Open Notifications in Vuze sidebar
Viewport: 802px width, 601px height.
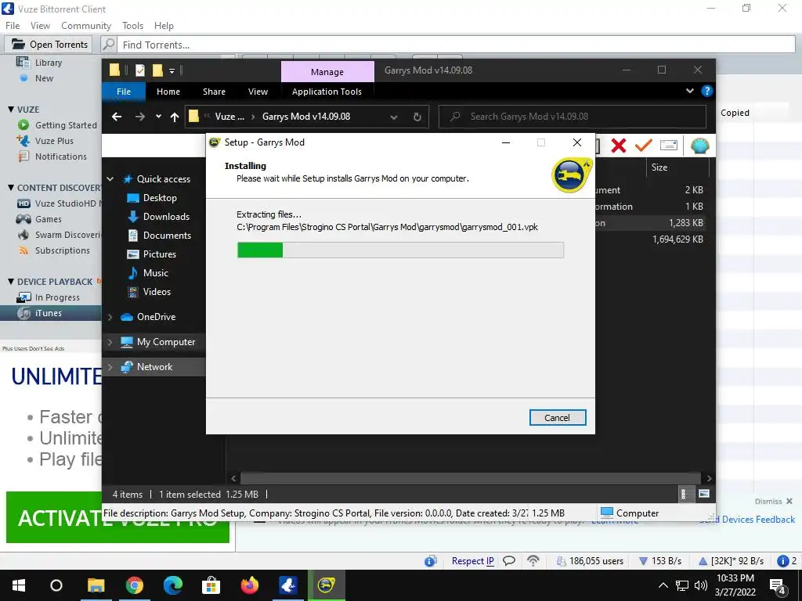coord(61,157)
